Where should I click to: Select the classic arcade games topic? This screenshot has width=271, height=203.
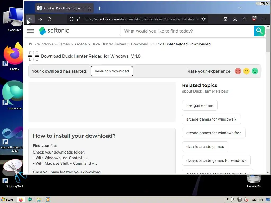pos(205,147)
